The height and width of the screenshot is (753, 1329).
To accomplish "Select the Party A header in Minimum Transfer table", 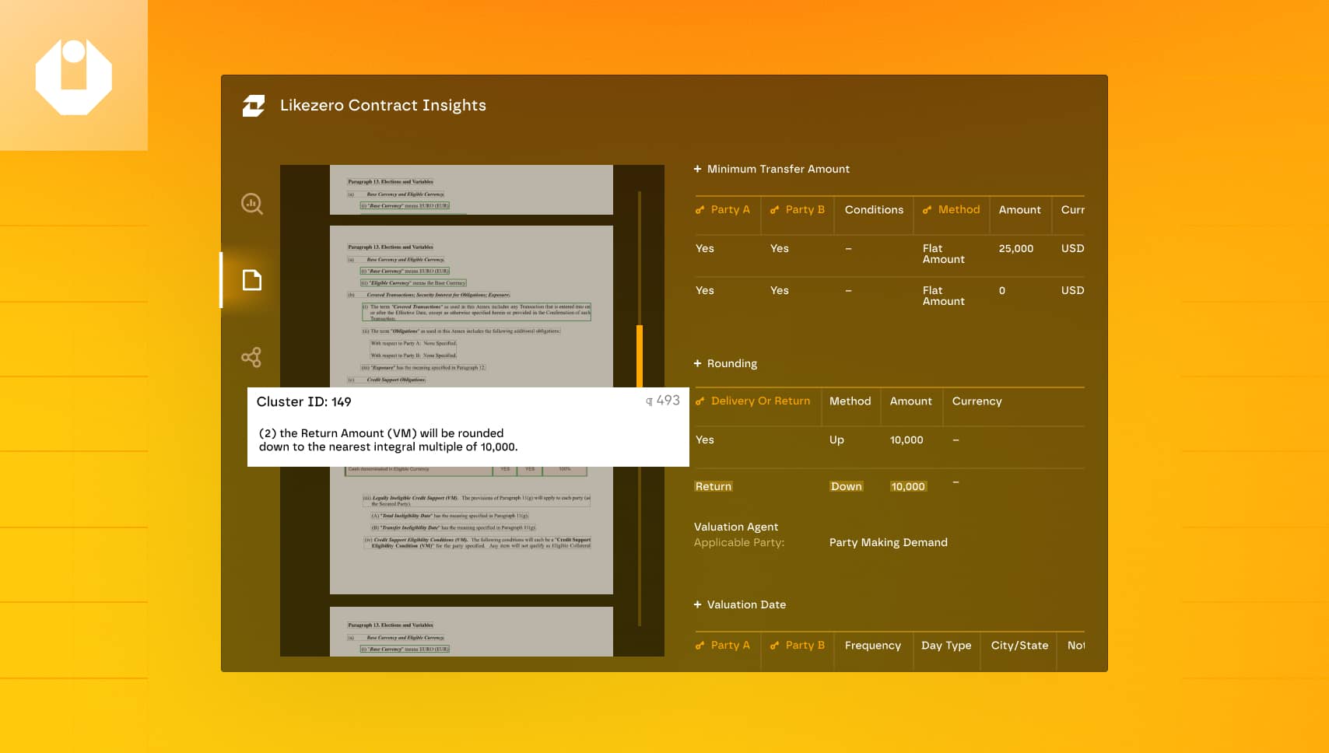I will pos(730,210).
